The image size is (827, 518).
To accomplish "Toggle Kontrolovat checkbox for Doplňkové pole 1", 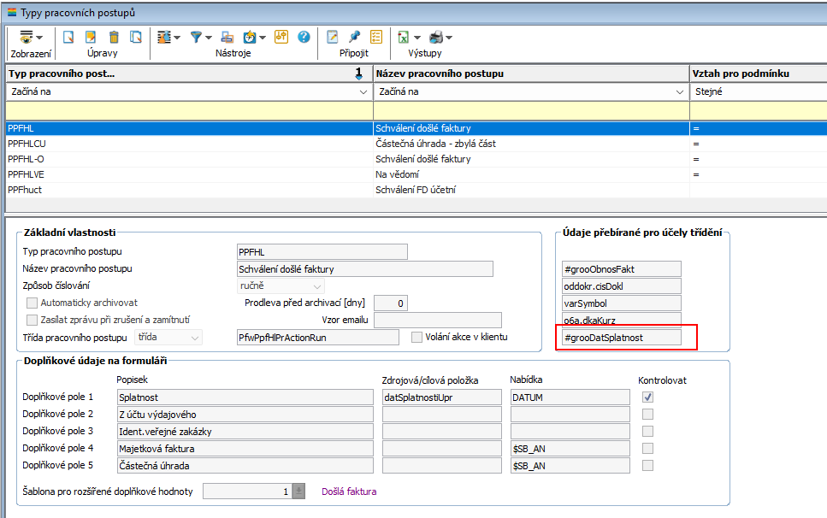I will (647, 397).
